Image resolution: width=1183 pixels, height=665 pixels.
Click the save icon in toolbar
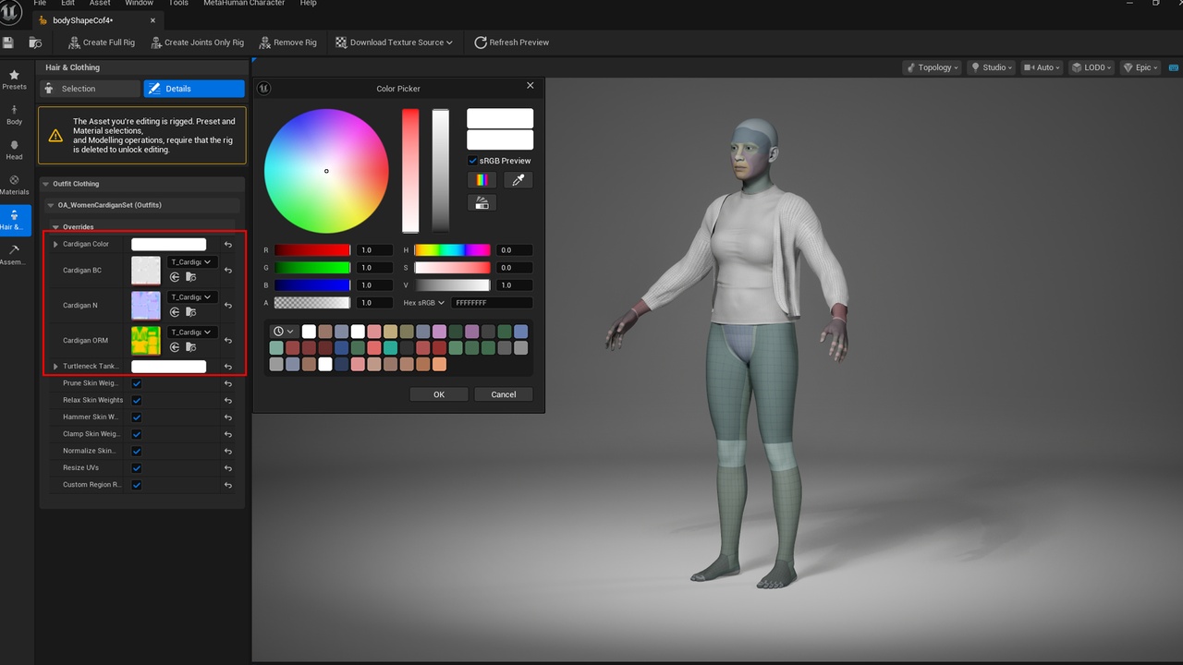(x=8, y=42)
